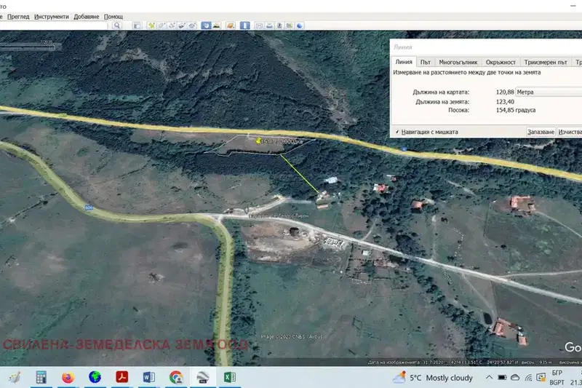
Task: Expand hidden system tray icons chevron
Action: pos(489,378)
